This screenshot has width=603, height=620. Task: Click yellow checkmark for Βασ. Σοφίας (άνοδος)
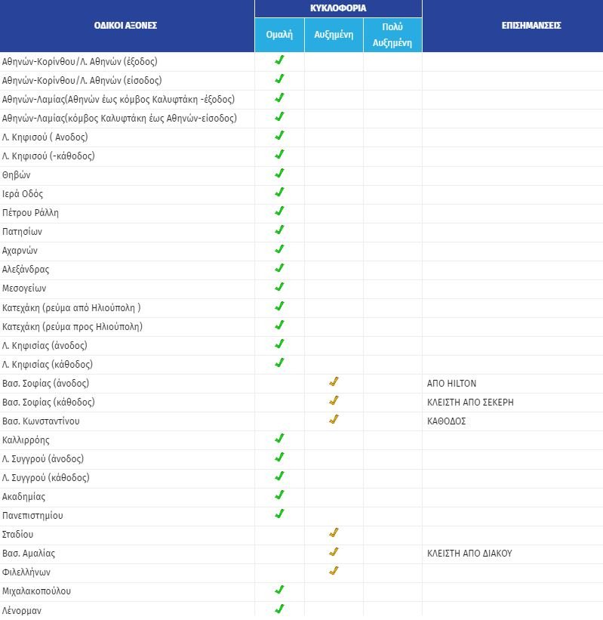click(334, 381)
